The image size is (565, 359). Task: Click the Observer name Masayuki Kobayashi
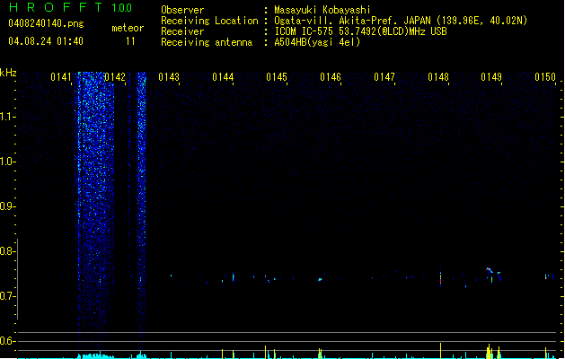[x=322, y=10]
